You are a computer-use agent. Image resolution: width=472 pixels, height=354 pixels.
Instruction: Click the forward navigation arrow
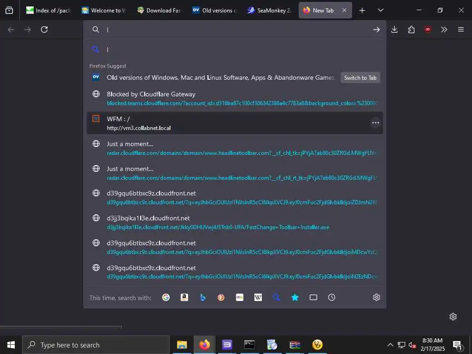point(28,29)
